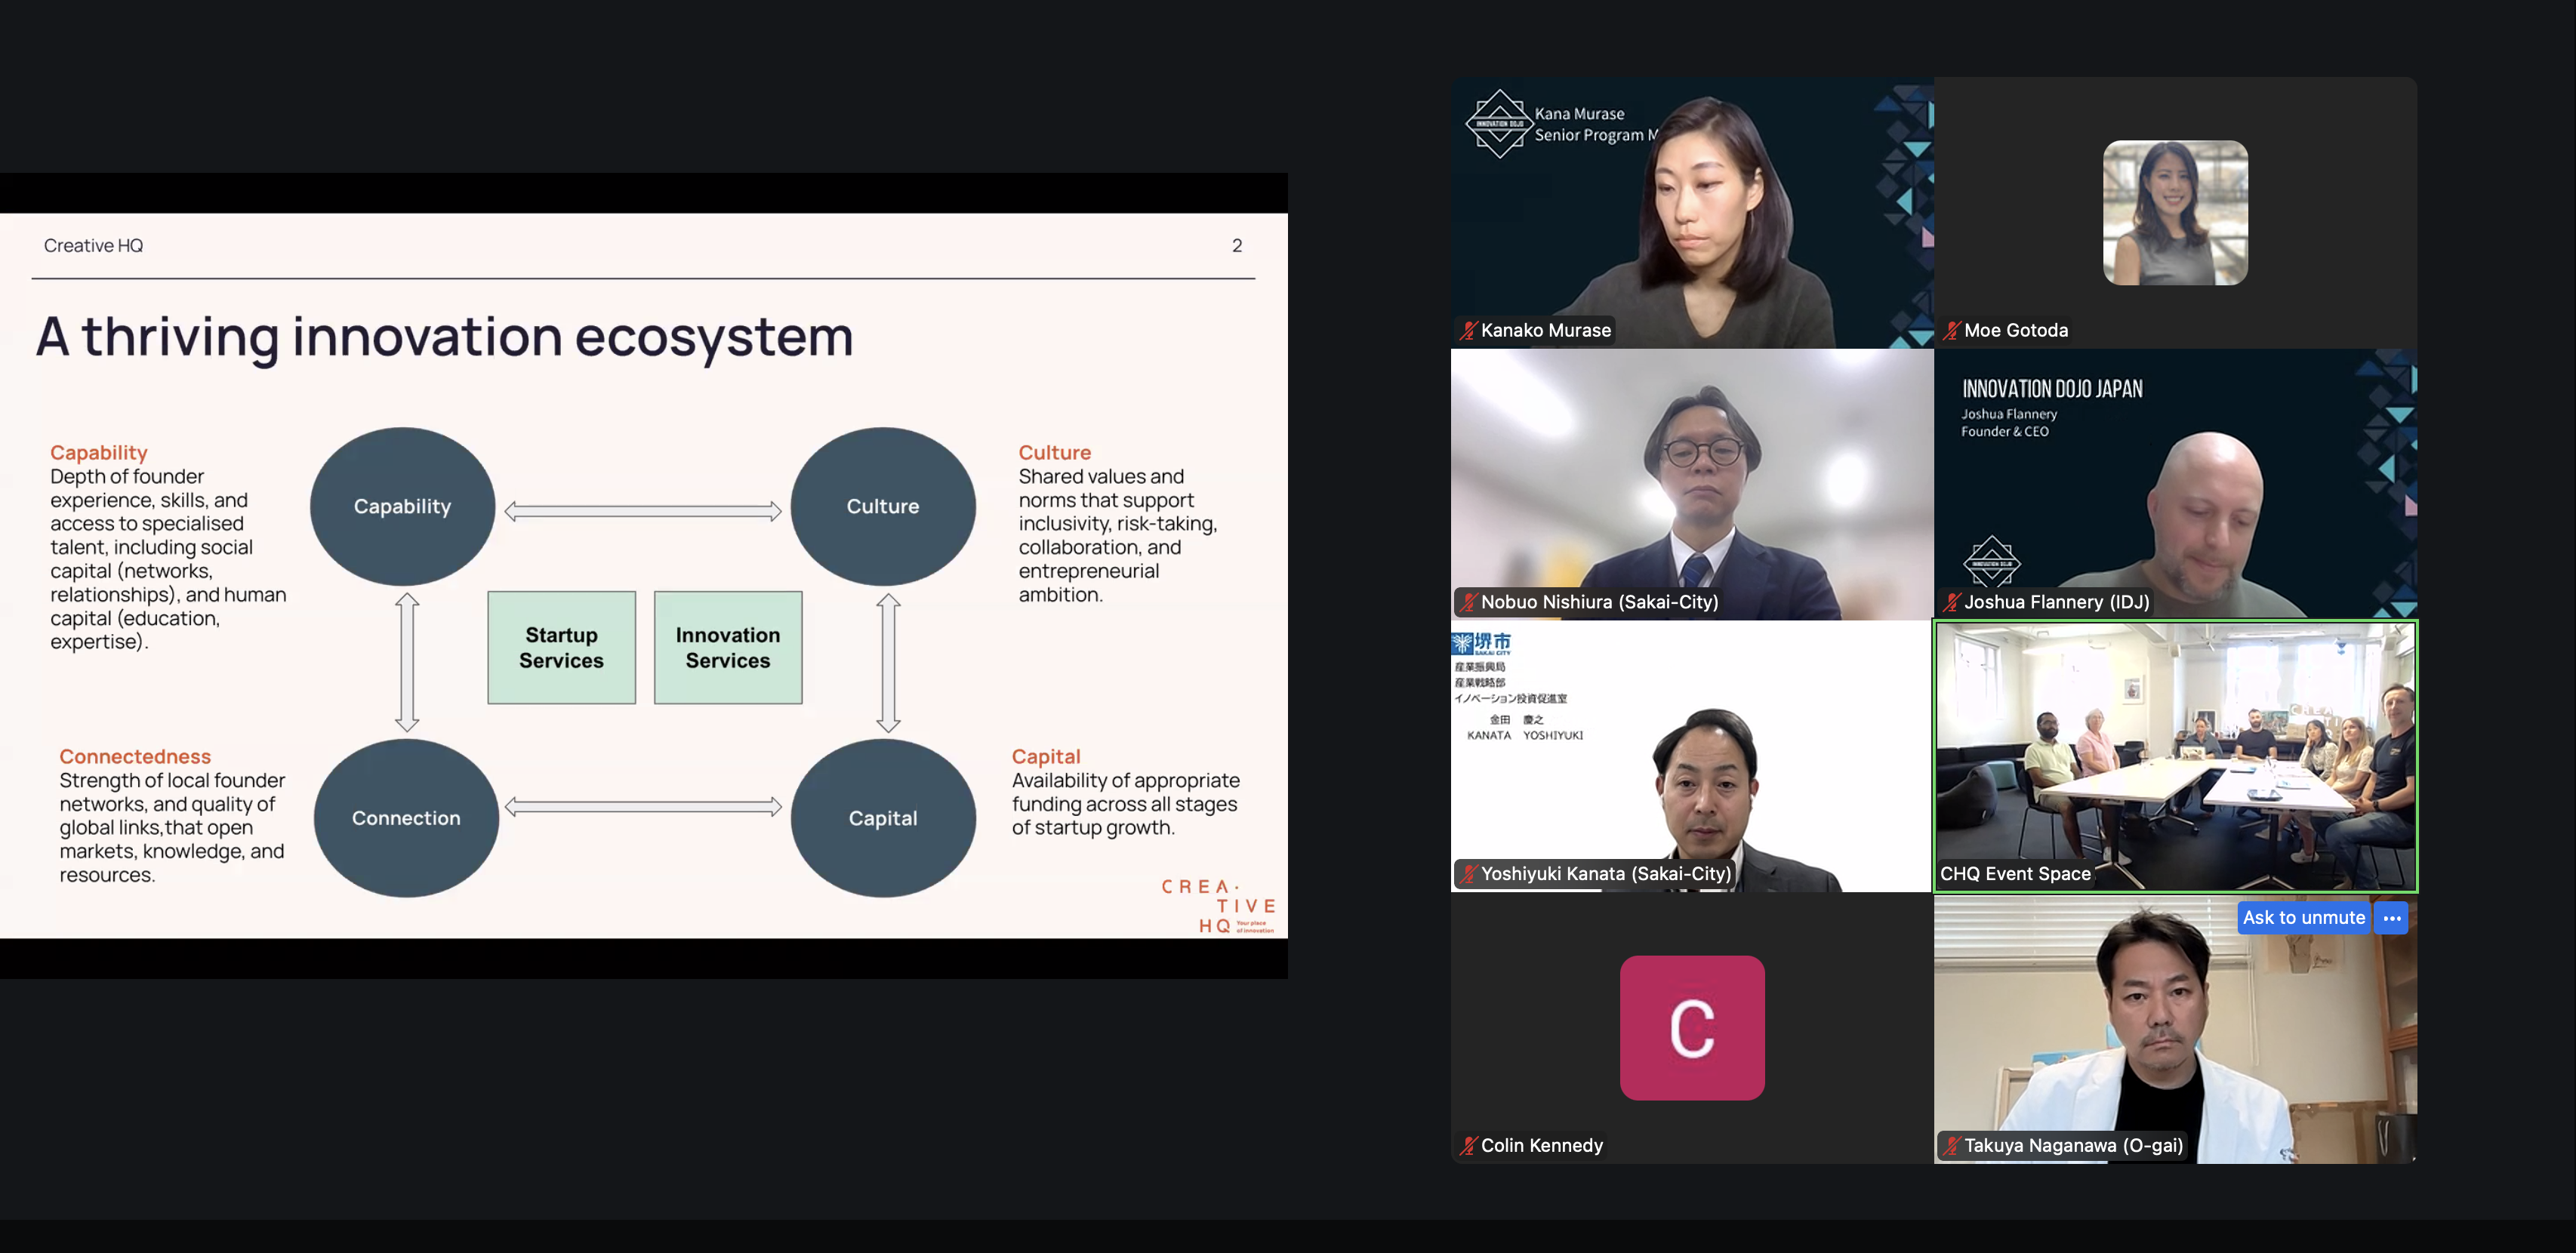Click muted mic icon beside Kanako Murase
Image resolution: width=2576 pixels, height=1253 pixels.
[1468, 331]
